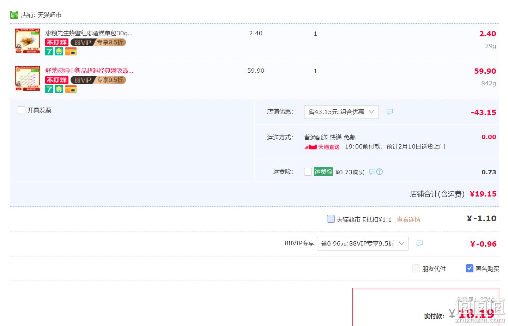508x326 pixels.
Task: Open the 枣粮先生蜂蜜红枣蛋糕 product thumbnail
Action: [x=28, y=41]
